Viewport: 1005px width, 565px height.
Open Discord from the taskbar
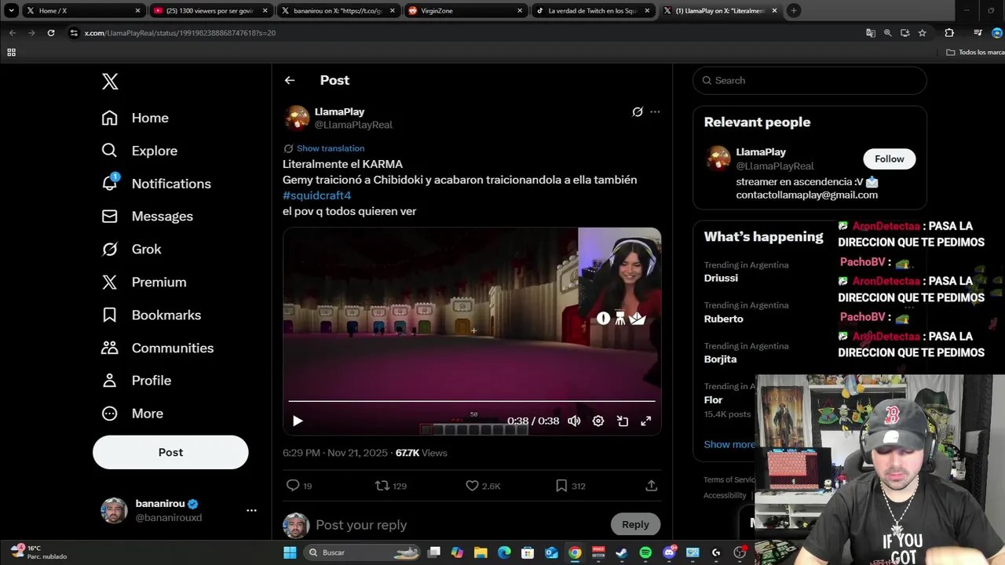click(669, 552)
